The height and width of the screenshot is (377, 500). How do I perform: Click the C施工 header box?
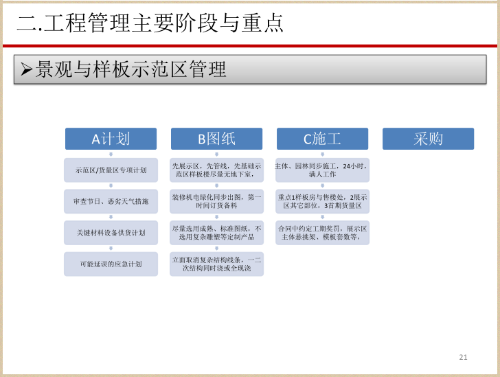pos(322,139)
